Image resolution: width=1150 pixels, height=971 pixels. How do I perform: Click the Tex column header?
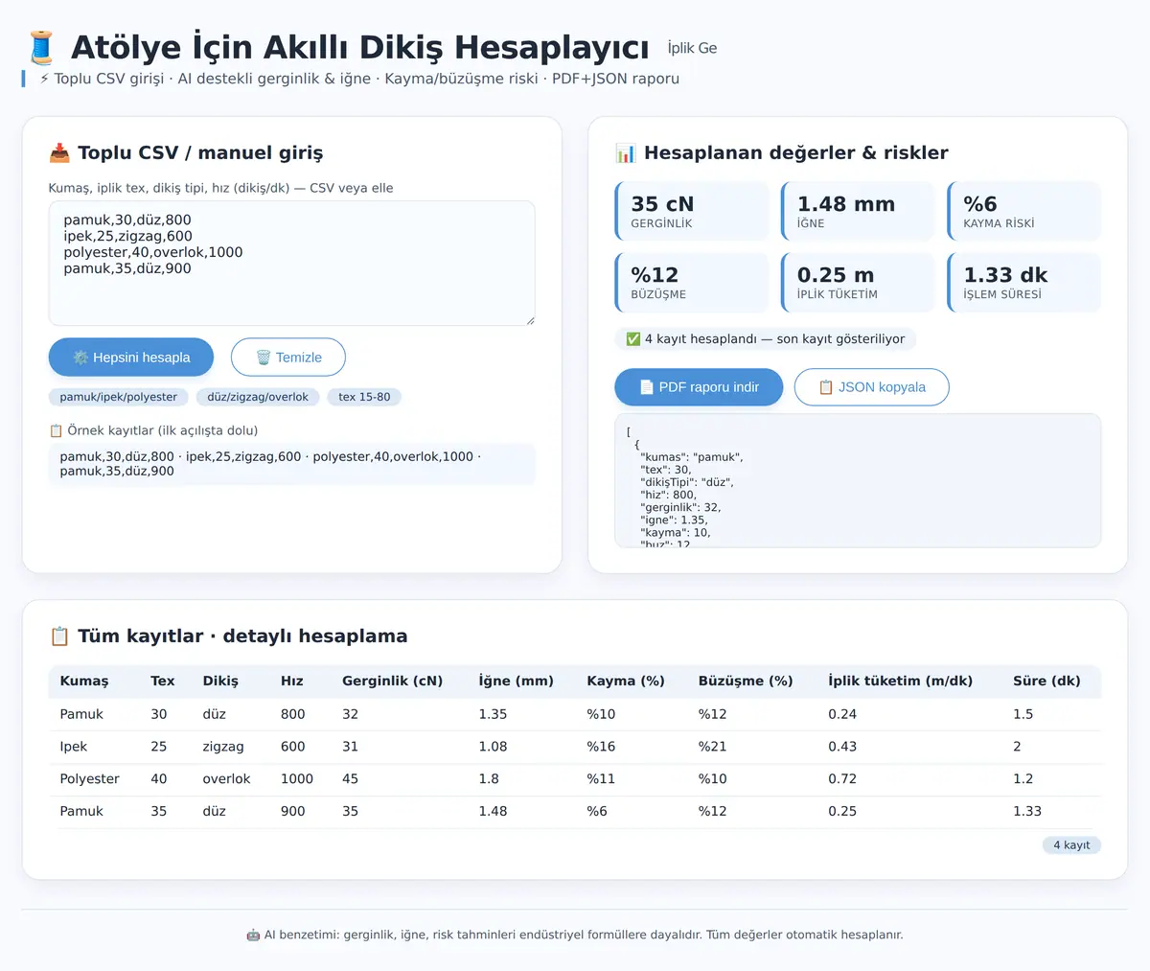point(163,681)
